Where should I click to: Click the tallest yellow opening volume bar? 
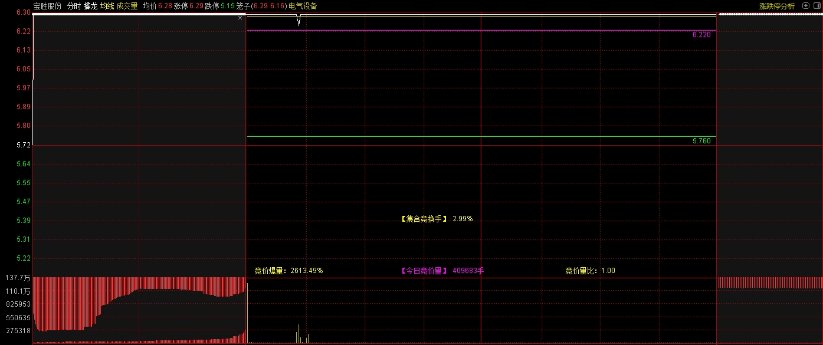299,333
